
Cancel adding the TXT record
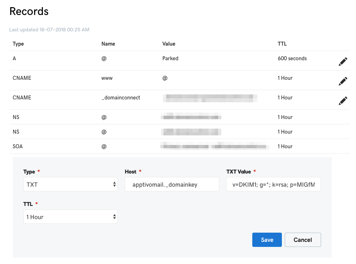[303, 239]
